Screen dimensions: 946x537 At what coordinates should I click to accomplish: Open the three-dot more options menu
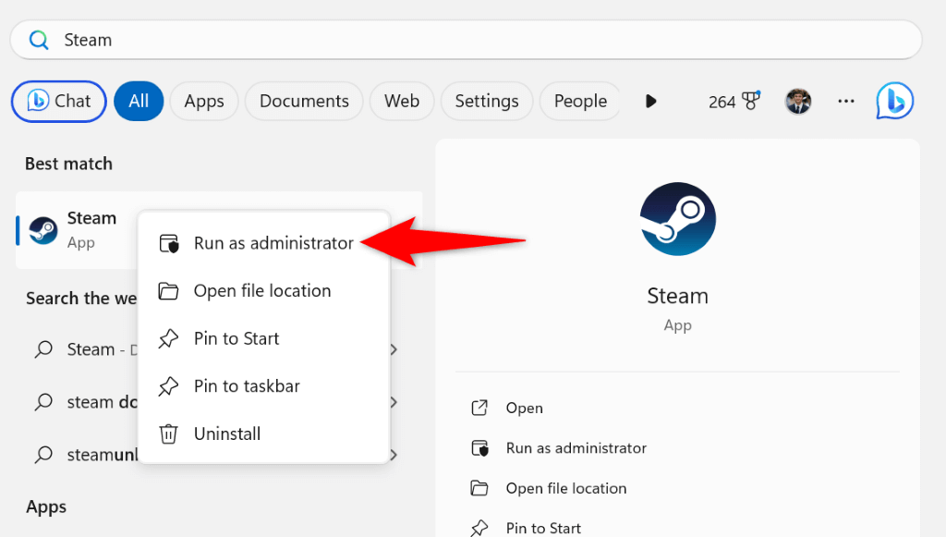point(846,102)
